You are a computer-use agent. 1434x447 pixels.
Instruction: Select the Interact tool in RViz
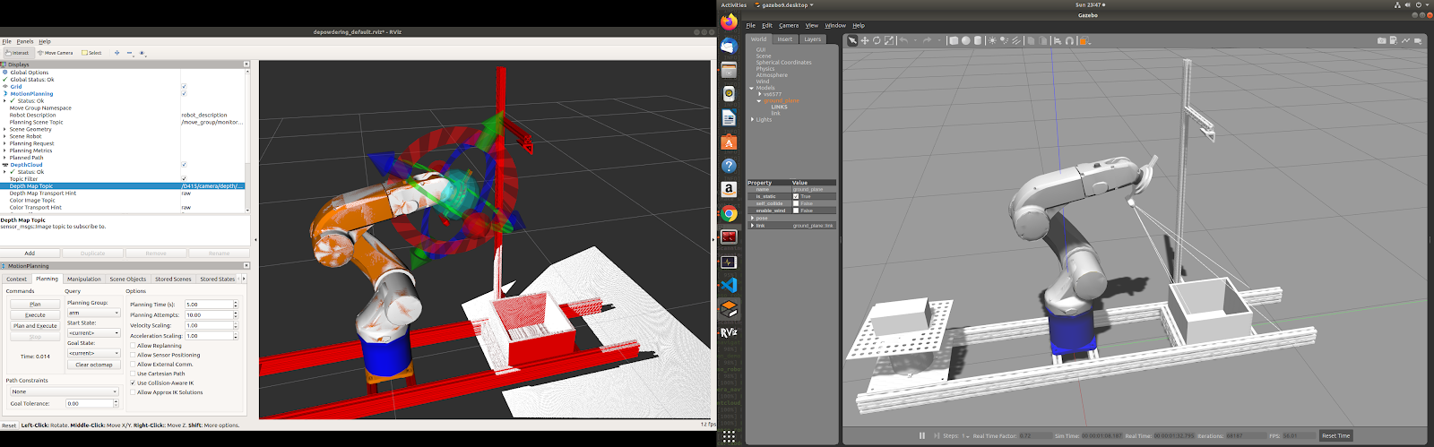click(17, 53)
